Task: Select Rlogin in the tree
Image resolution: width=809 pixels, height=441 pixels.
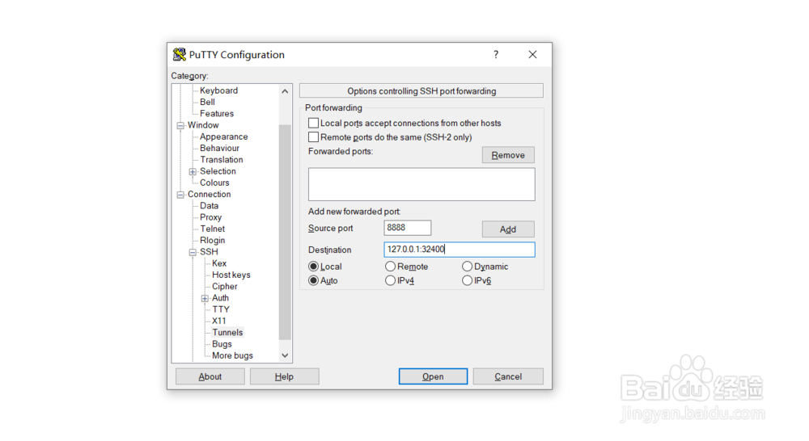Action: coord(213,240)
